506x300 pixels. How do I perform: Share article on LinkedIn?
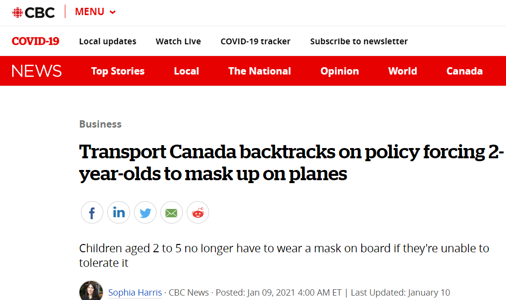[118, 213]
